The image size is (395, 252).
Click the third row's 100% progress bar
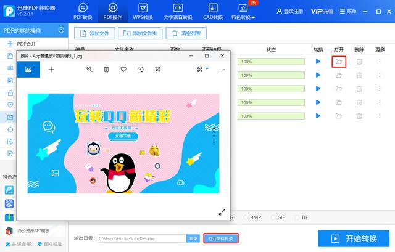(x=271, y=89)
